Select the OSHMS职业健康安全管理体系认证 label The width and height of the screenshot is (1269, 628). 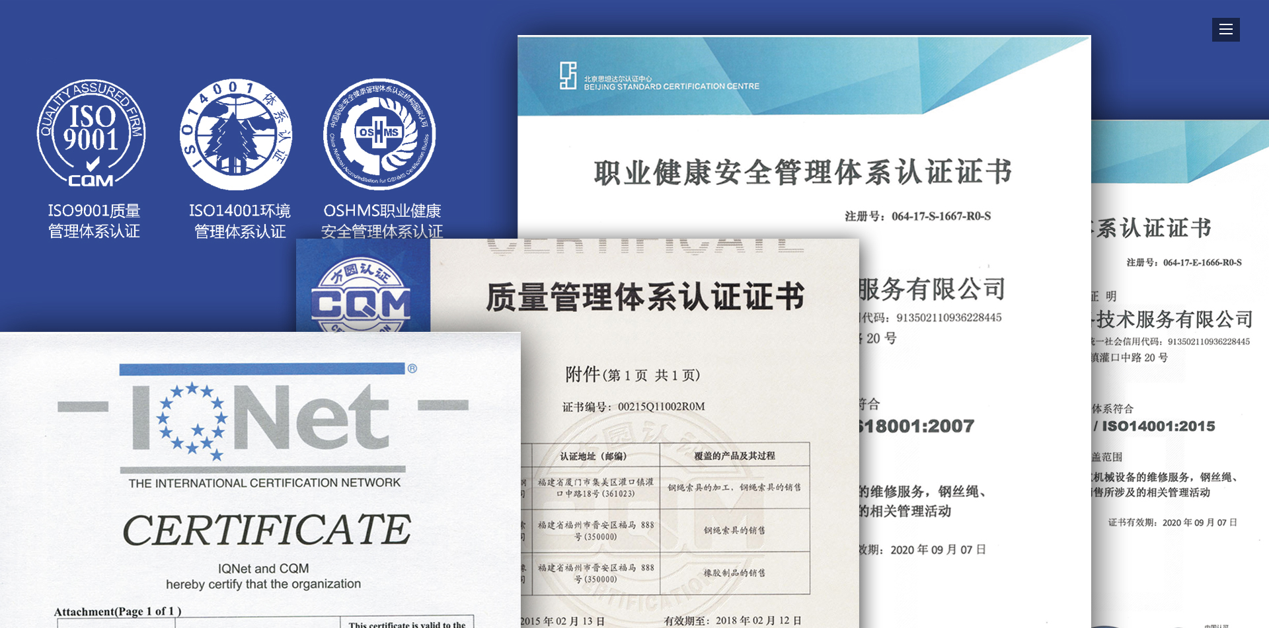pos(382,221)
